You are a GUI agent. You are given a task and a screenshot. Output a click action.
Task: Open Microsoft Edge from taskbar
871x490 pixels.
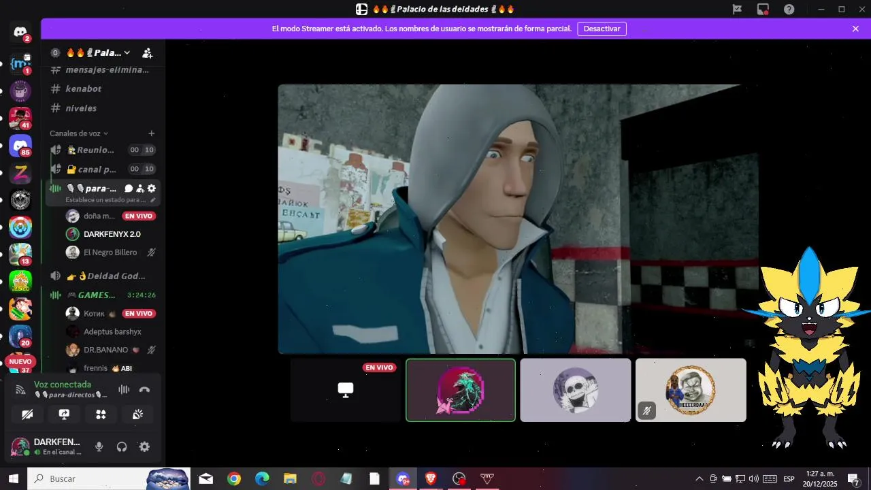pos(262,479)
